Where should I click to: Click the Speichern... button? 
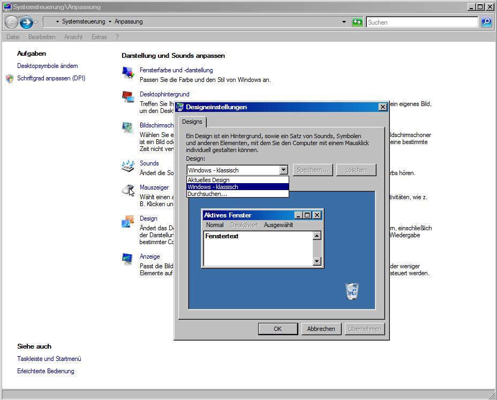(313, 170)
